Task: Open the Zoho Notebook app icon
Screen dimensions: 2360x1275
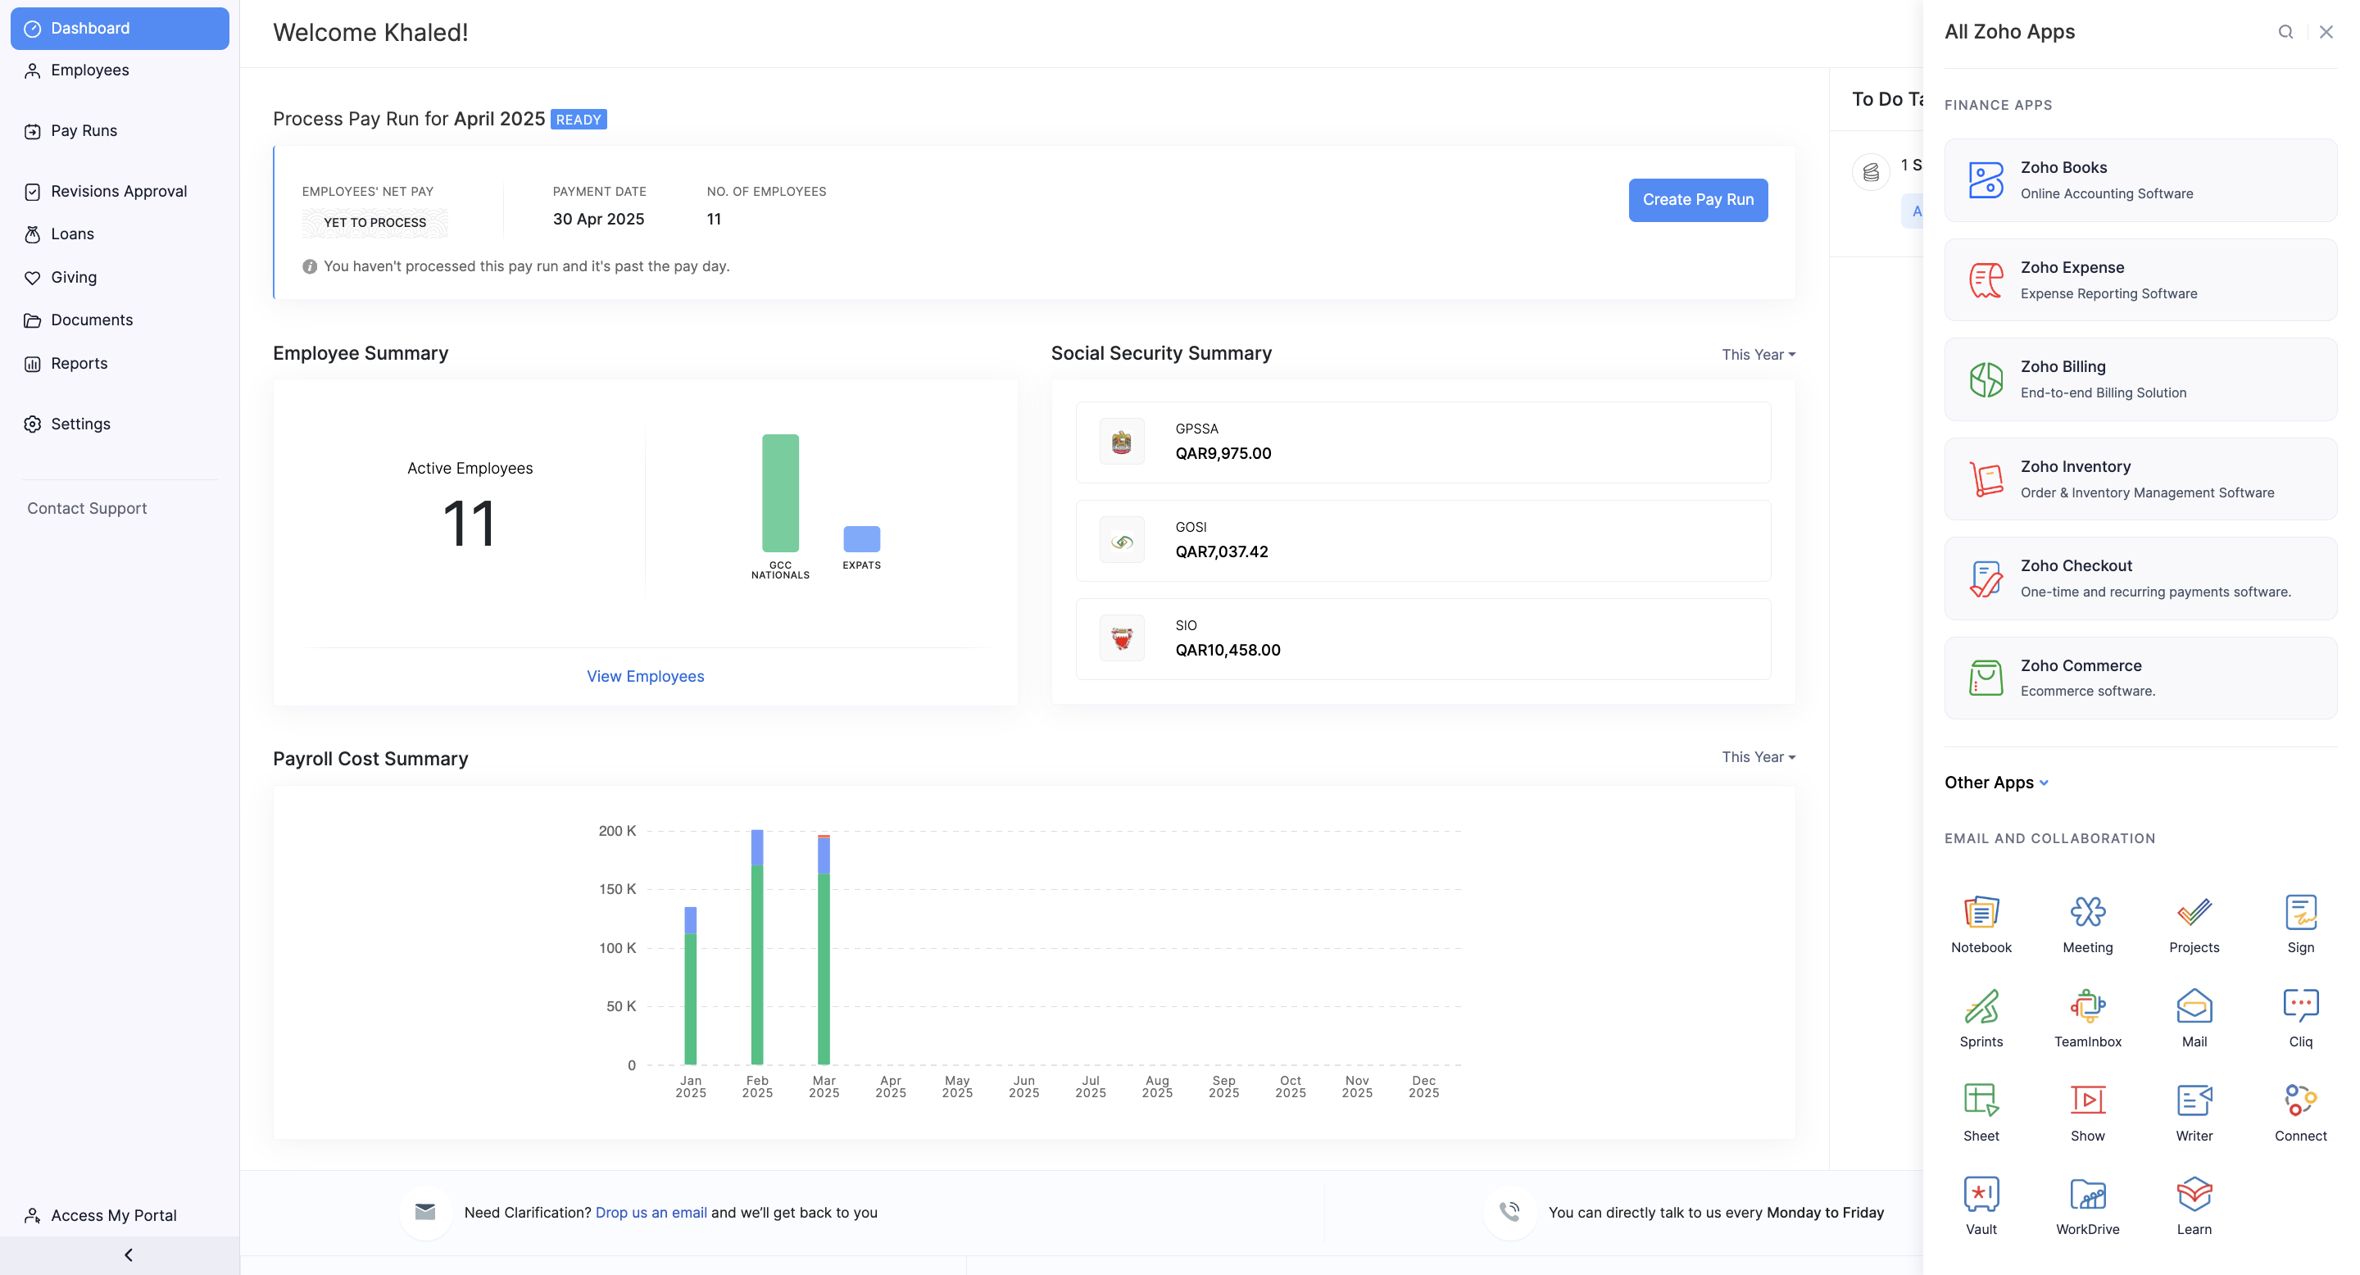Action: click(x=1981, y=913)
